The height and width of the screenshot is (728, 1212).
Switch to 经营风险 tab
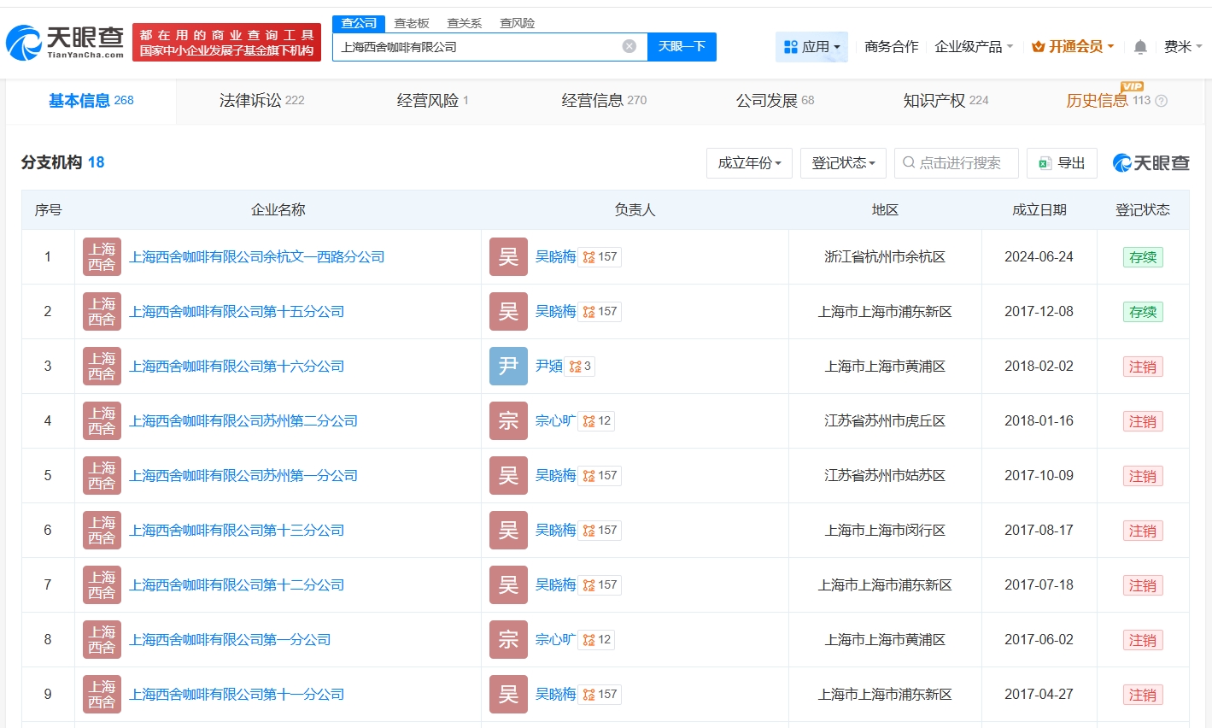(432, 101)
